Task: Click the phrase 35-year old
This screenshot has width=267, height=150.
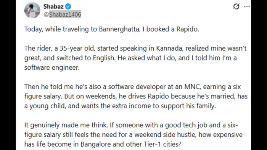Action: pyautogui.click(x=77, y=48)
